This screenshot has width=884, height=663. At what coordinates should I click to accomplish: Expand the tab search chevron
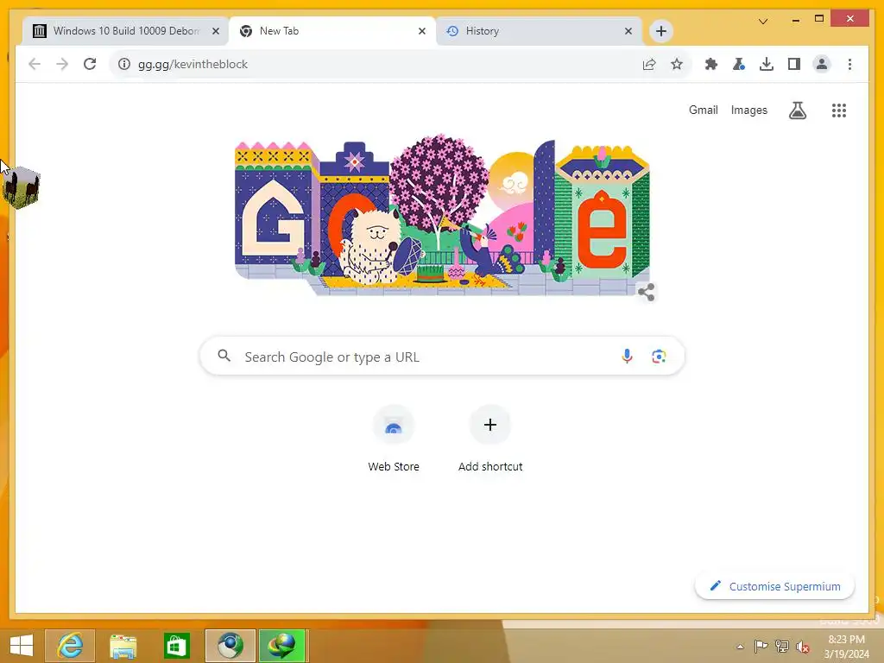click(763, 22)
